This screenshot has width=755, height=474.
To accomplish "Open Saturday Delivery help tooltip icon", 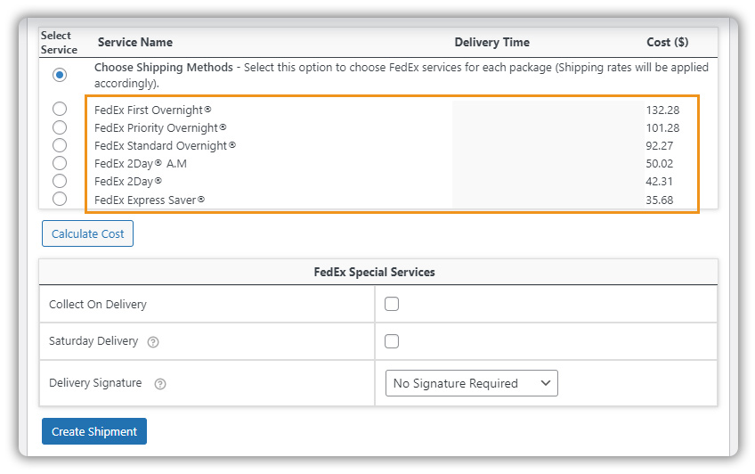I will (x=153, y=342).
